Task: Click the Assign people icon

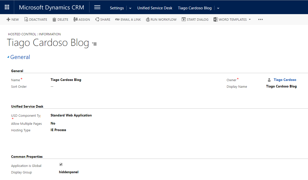Action: (75, 19)
